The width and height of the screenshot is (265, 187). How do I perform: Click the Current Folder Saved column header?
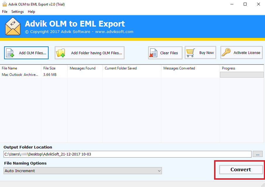coord(132,68)
